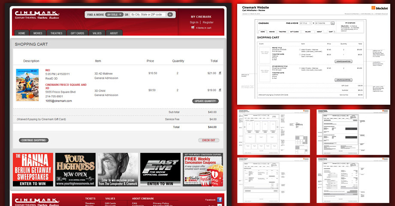Click the Tickets footer heading

(x=90, y=199)
